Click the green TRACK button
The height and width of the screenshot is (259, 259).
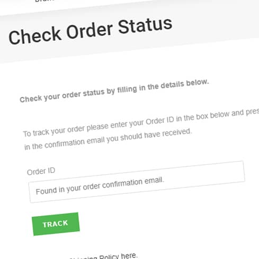pos(56,224)
